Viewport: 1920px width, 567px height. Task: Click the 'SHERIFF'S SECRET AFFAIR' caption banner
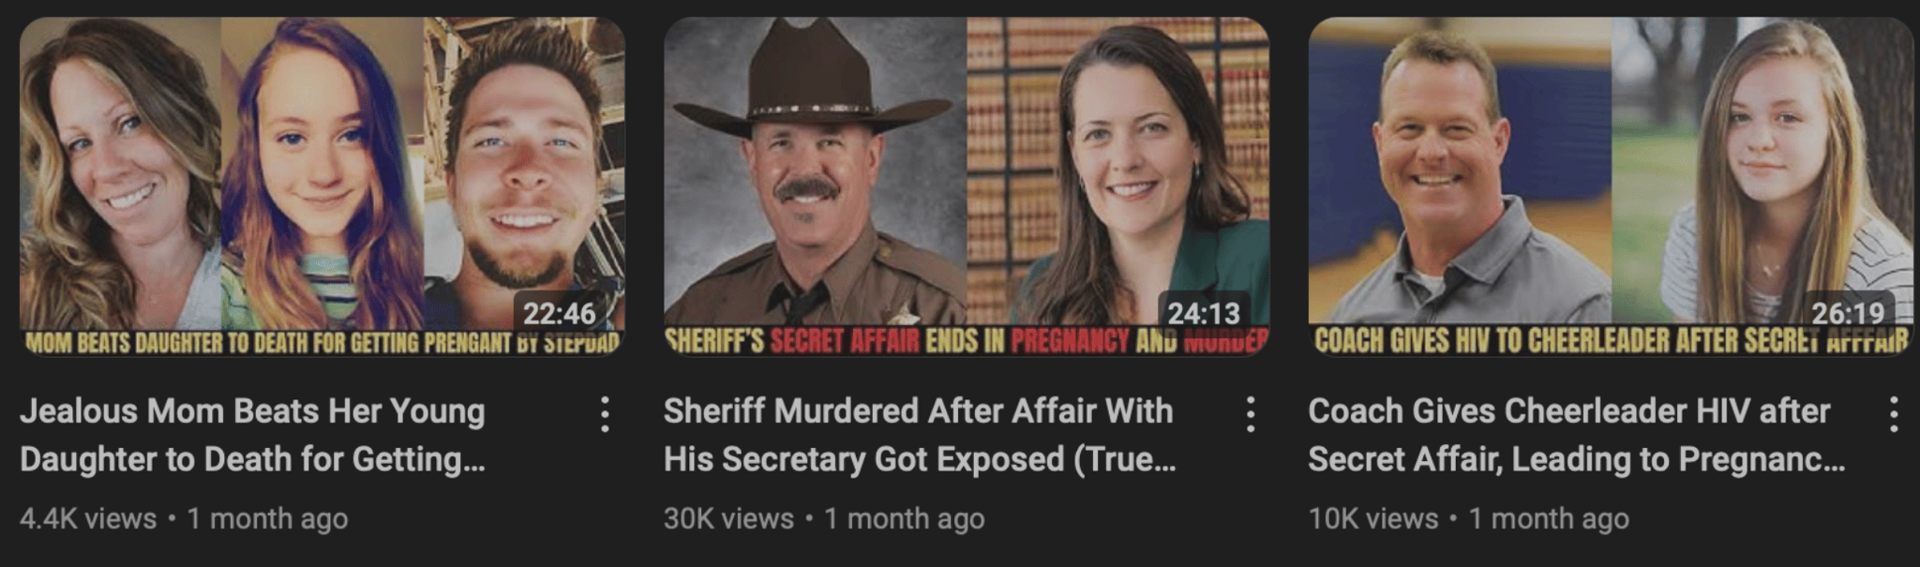pos(967,340)
